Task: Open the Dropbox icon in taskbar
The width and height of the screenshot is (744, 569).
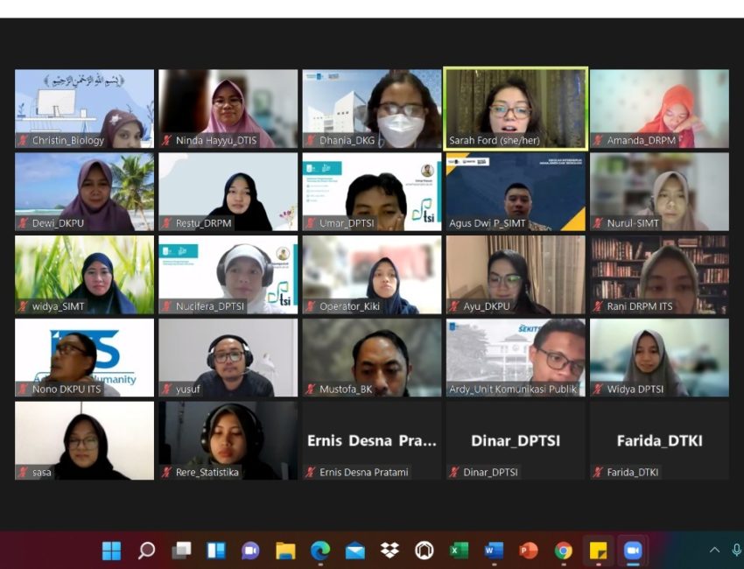Action: click(390, 551)
